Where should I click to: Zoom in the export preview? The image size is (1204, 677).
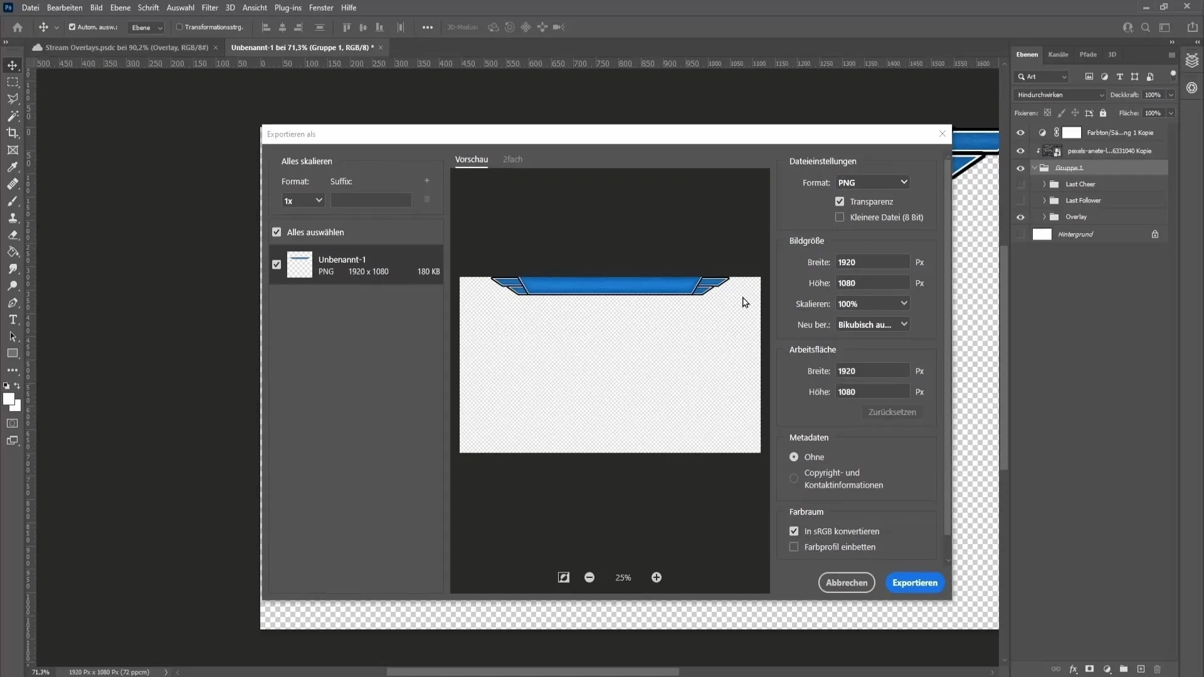pyautogui.click(x=656, y=577)
